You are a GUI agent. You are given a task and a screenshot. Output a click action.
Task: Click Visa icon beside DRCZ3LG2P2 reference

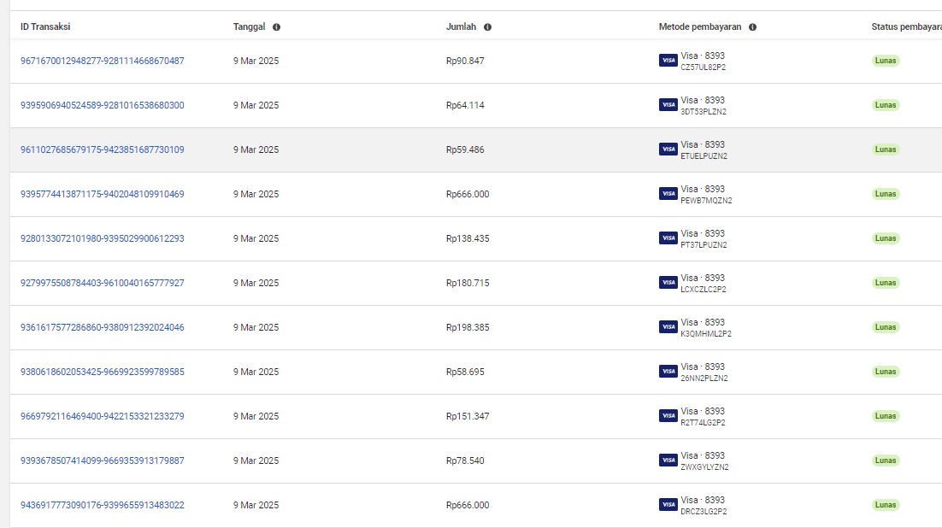point(668,505)
